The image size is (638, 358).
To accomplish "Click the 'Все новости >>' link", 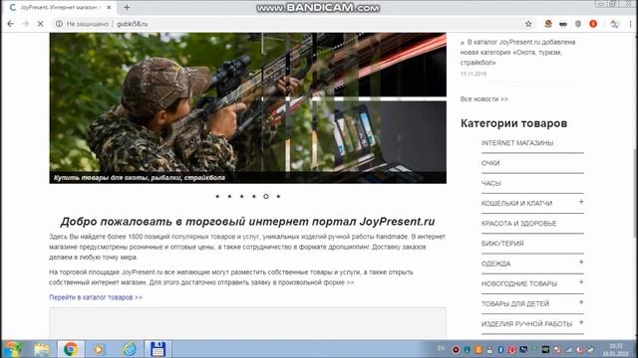I will pyautogui.click(x=484, y=99).
